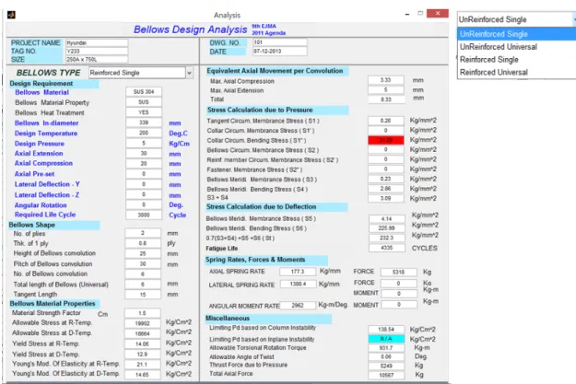Click Total length of Bellows (Universal) field
This screenshot has height=384, width=576.
point(143,285)
